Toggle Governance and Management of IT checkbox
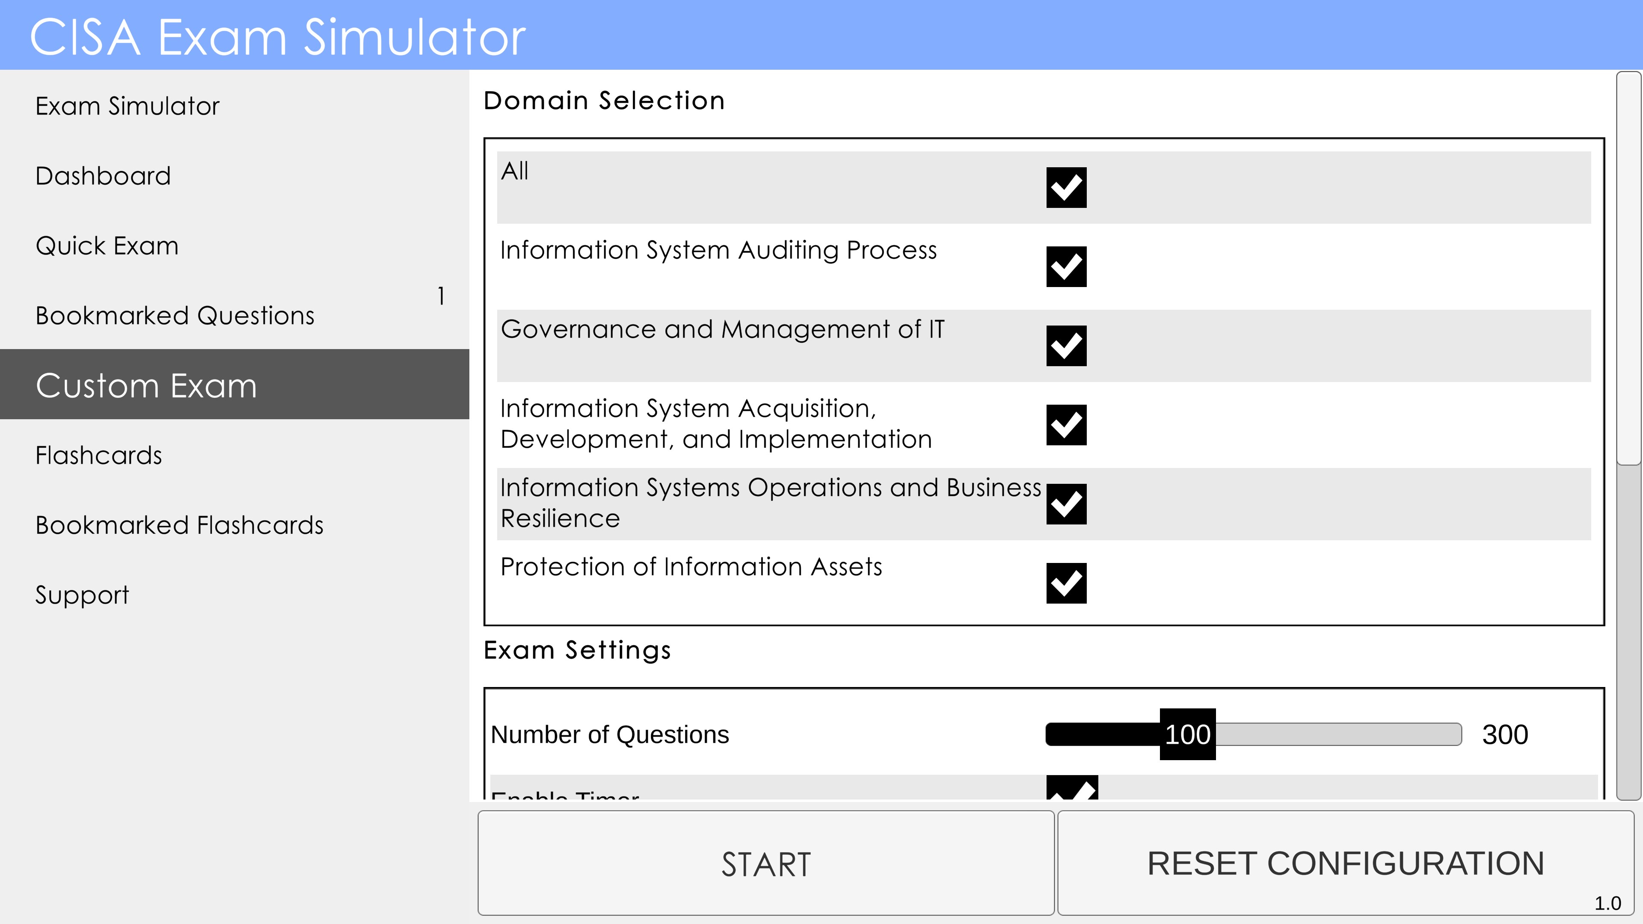Screen dimensions: 1643x924 tap(1066, 346)
